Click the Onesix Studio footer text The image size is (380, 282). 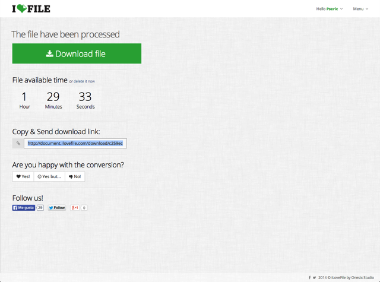pos(363,278)
